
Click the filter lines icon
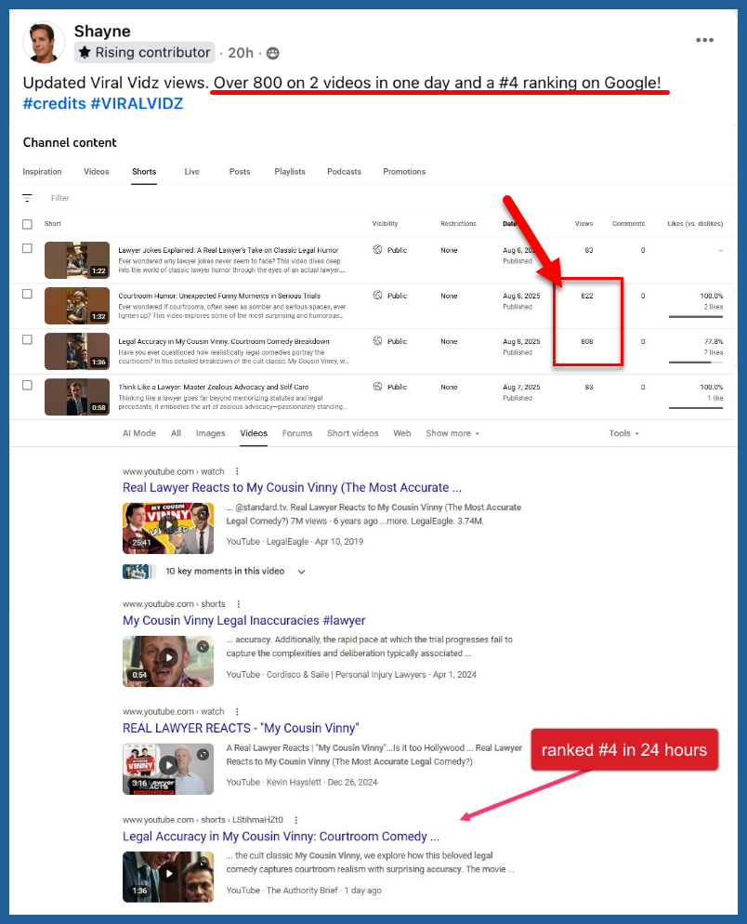click(28, 198)
